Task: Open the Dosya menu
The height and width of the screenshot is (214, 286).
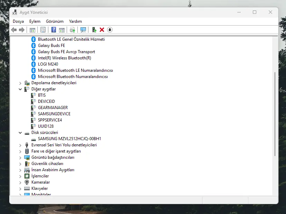Action: pyautogui.click(x=18, y=21)
